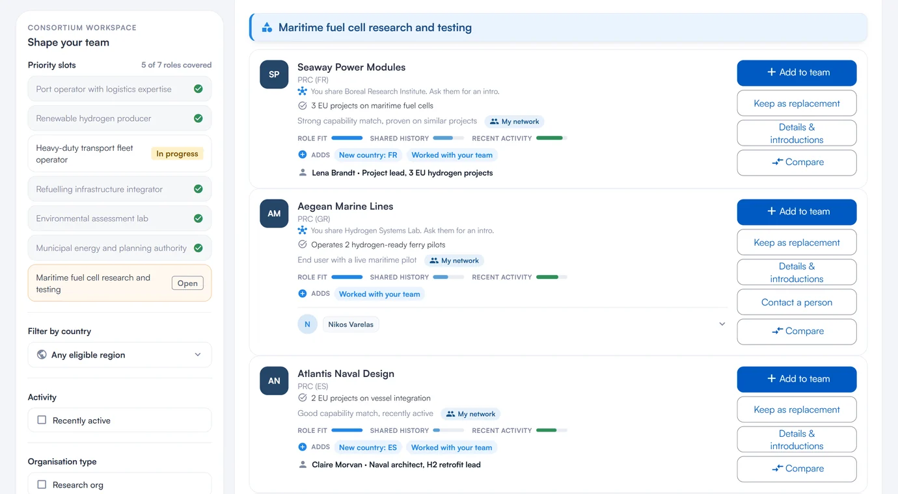This screenshot has height=494, width=898.
Task: Click Worked with your team tag on Aegean card
Action: 379,294
